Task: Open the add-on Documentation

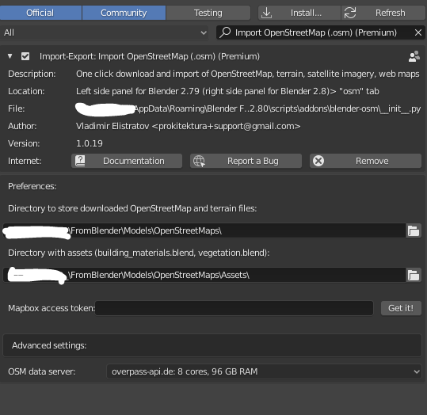Action: [127, 161]
